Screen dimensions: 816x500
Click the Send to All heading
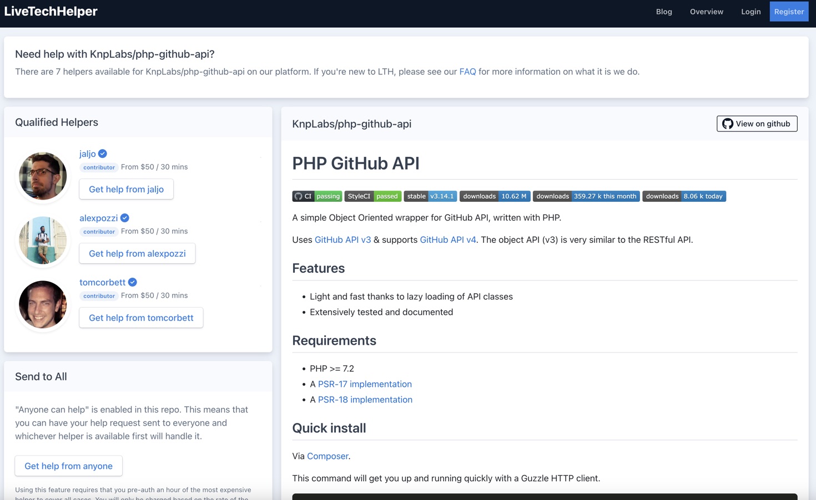point(41,377)
